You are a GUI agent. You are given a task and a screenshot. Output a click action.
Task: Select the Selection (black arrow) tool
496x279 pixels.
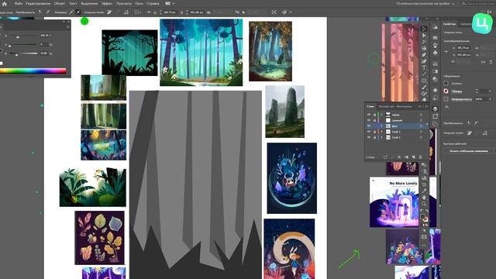coord(424,29)
